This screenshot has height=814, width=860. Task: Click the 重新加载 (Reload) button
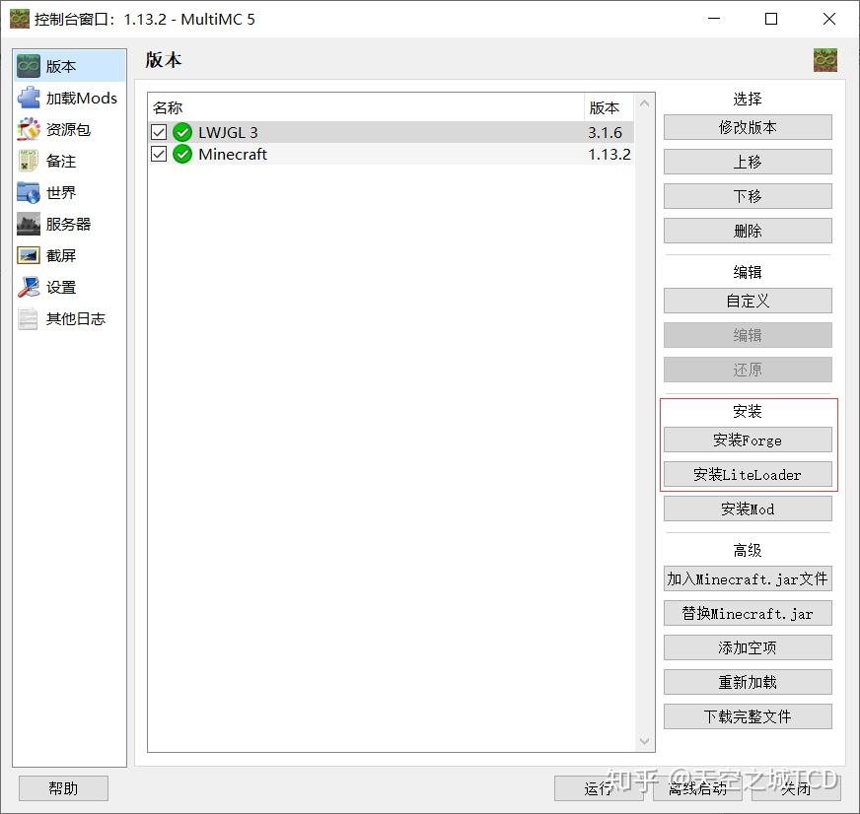[747, 682]
